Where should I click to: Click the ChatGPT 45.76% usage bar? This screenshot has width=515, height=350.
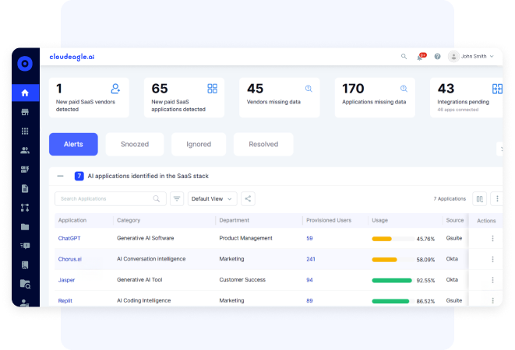click(x=392, y=239)
